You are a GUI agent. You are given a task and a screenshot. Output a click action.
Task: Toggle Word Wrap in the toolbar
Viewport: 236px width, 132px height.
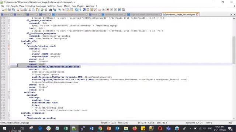tap(76, 10)
